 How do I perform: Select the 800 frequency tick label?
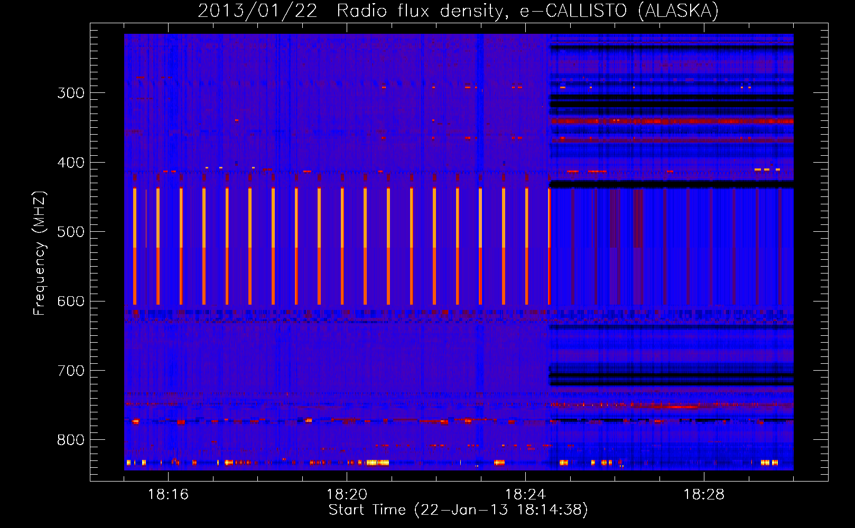(x=71, y=440)
